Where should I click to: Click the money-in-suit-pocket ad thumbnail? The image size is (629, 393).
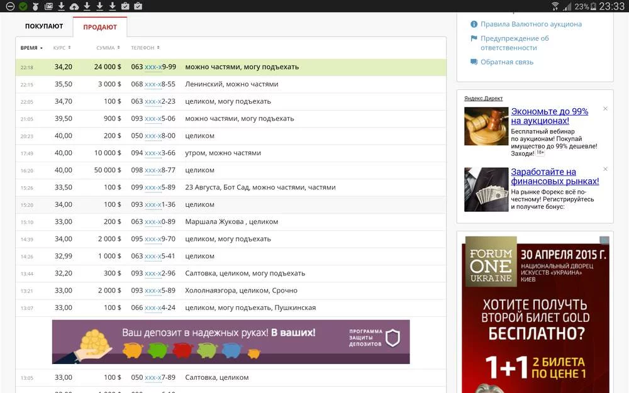pos(486,189)
